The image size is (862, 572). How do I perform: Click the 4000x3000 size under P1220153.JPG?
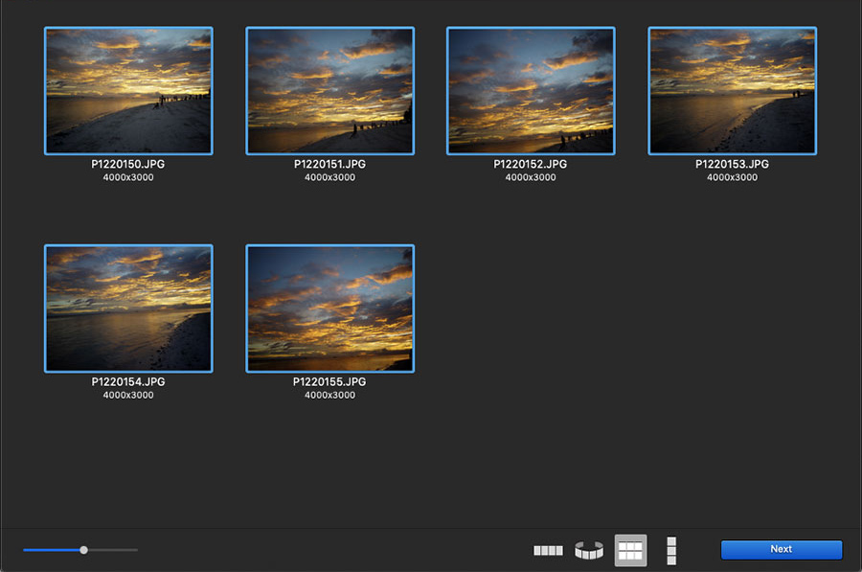[x=733, y=177]
